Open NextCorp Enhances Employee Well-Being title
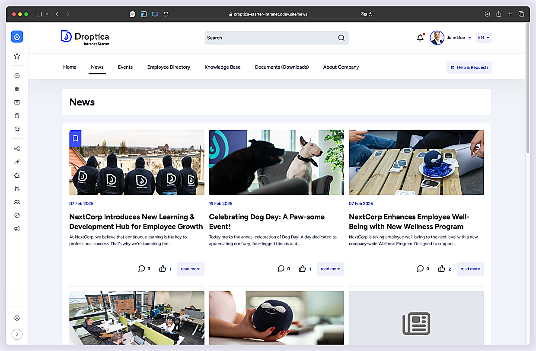This screenshot has height=351, width=536. coord(409,222)
